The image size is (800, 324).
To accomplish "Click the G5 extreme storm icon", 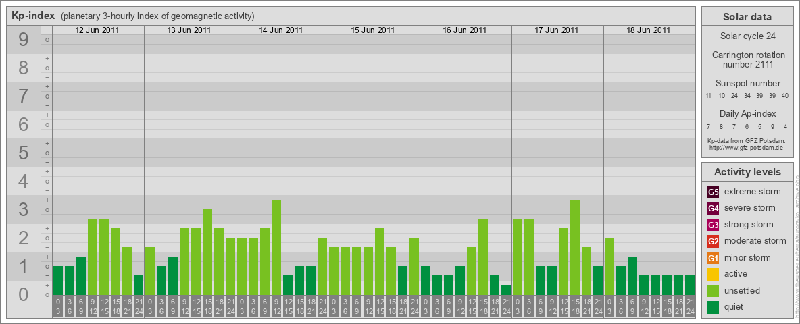I will coord(713,192).
